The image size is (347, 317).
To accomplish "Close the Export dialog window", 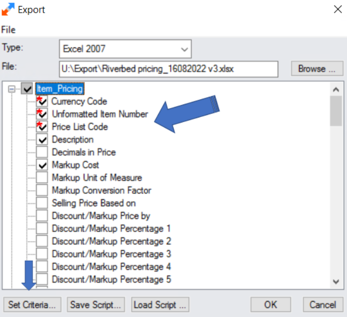I will [337, 9].
